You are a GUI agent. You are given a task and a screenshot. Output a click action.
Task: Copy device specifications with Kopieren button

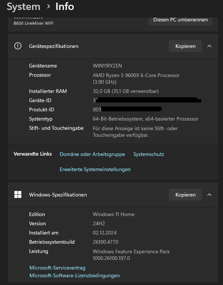click(185, 46)
